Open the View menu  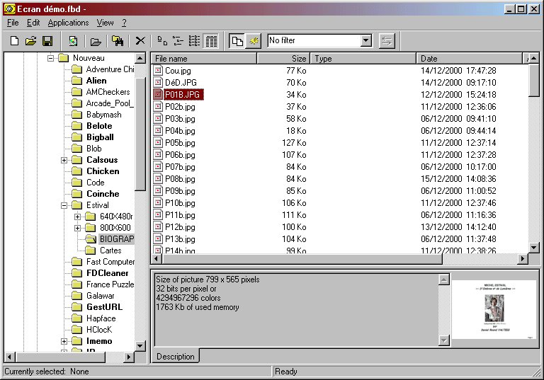[x=105, y=23]
